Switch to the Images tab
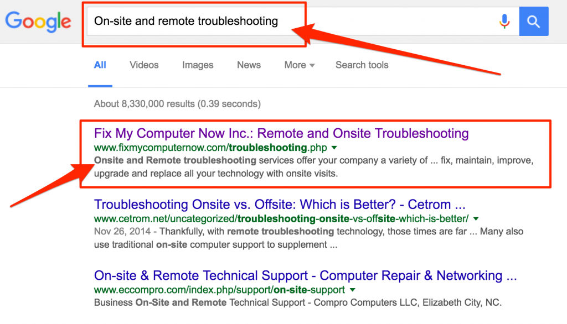 (198, 65)
